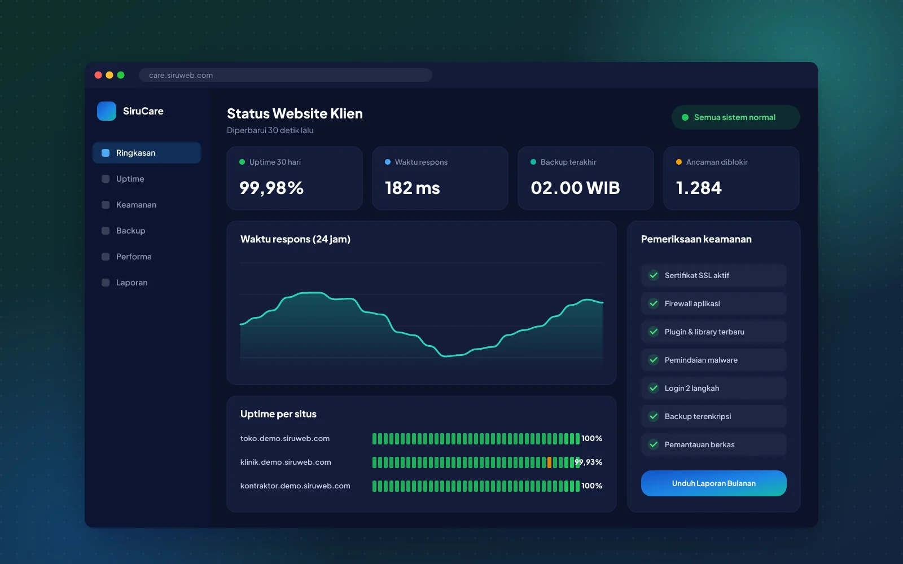Open the Performa sidebar item

pos(147,257)
